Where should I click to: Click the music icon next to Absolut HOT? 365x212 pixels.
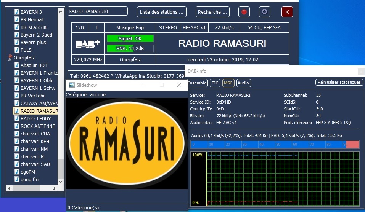coord(17,65)
